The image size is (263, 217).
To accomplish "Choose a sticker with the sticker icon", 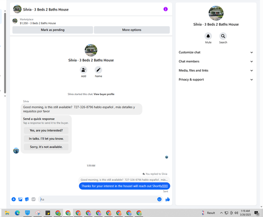I will [x=27, y=199].
